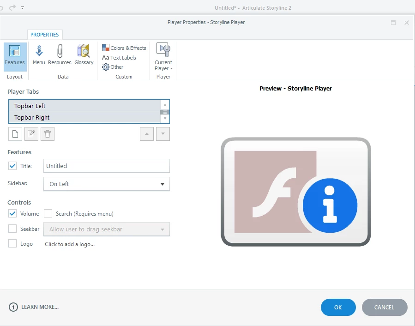Open the Sidebar position dropdown
This screenshot has width=415, height=326.
pos(106,184)
